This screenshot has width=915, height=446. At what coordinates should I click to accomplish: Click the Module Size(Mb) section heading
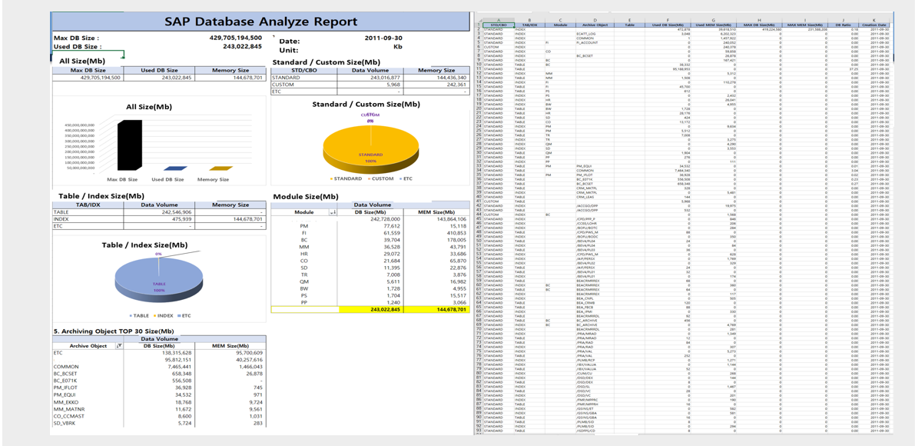tap(307, 197)
